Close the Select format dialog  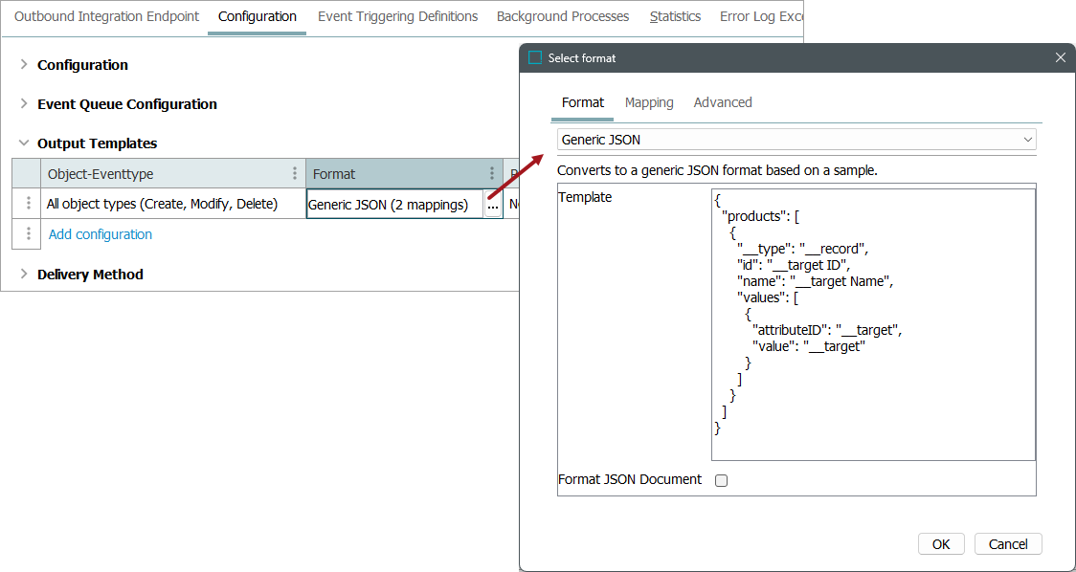click(1060, 58)
